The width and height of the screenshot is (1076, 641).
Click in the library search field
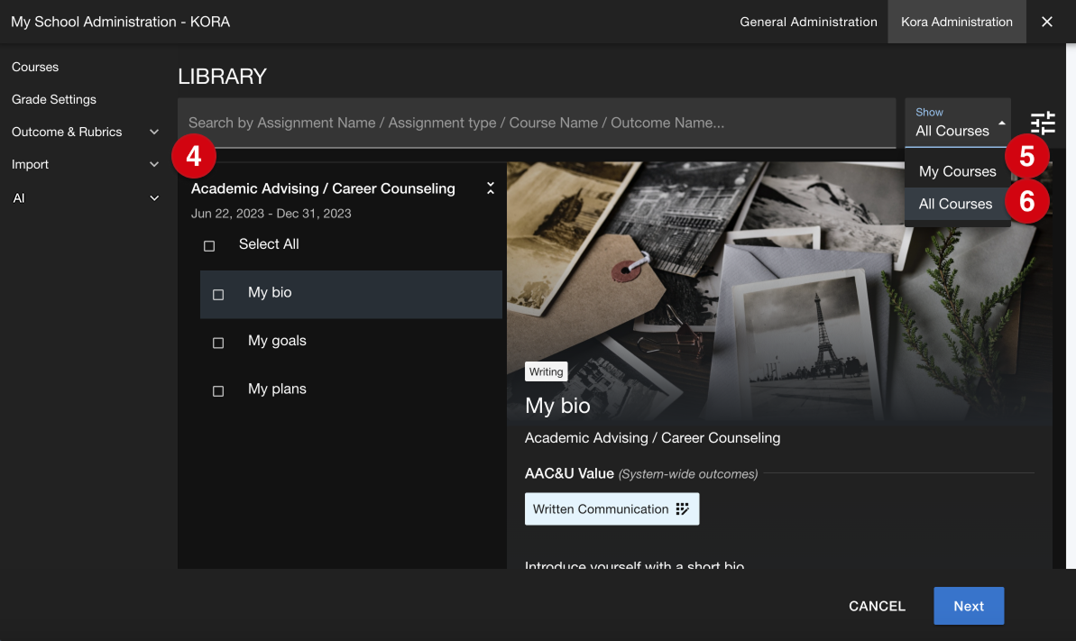pos(537,123)
